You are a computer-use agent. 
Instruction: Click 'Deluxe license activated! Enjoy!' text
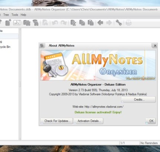(x=98, y=112)
